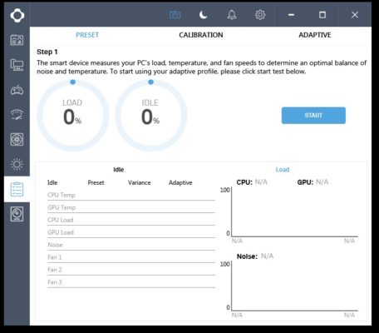Click the GPU: N/A chart label

tap(313, 182)
